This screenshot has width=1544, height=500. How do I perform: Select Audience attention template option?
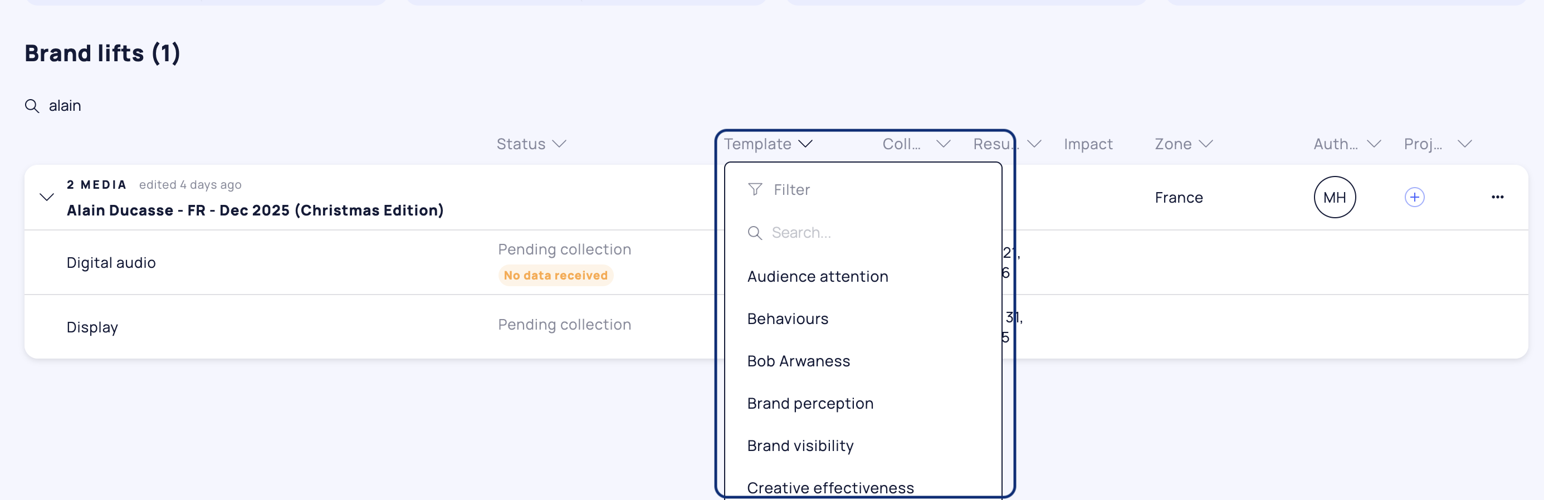(x=817, y=276)
